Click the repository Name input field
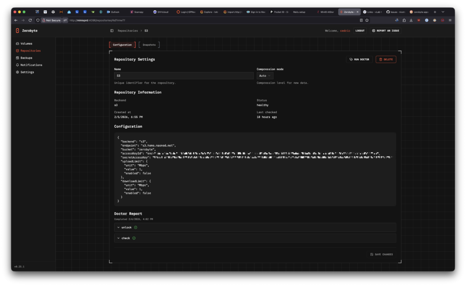 [x=183, y=75]
